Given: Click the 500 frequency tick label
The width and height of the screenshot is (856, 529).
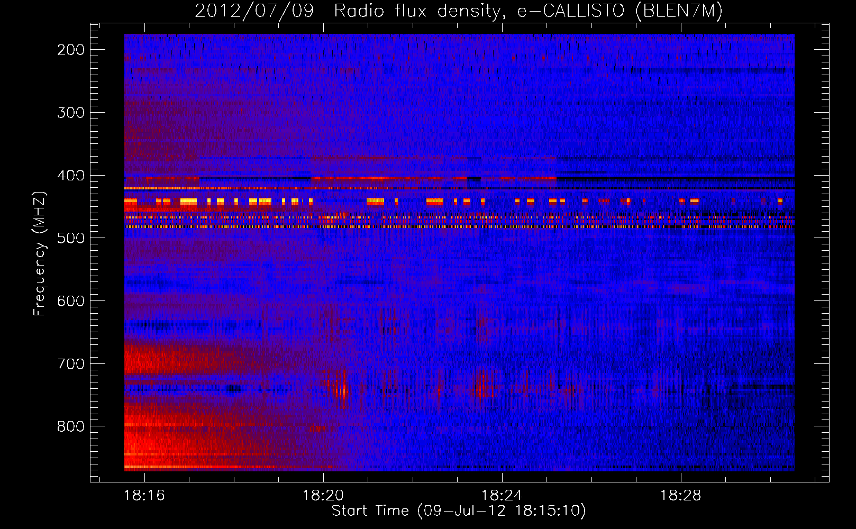Looking at the screenshot, I should pyautogui.click(x=71, y=238).
